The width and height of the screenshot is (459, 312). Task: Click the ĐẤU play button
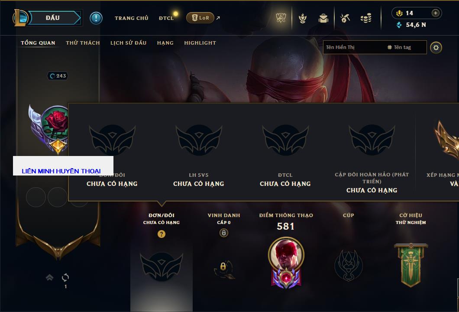[x=53, y=18]
